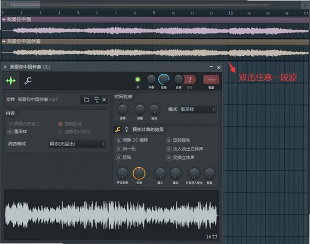The image size is (310, 244).
Task: Enable 反转 reverse option
Action: [124, 158]
